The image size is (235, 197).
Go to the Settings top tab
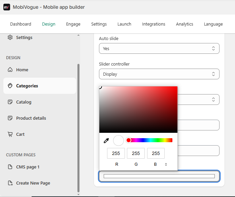(x=99, y=24)
